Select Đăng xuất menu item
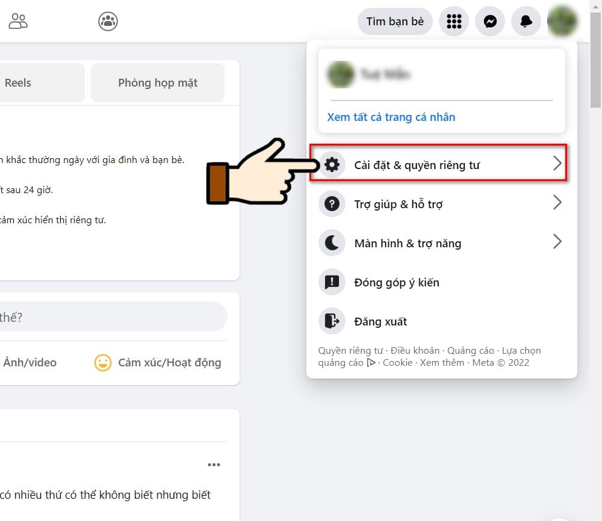The width and height of the screenshot is (602, 521). coord(441,321)
